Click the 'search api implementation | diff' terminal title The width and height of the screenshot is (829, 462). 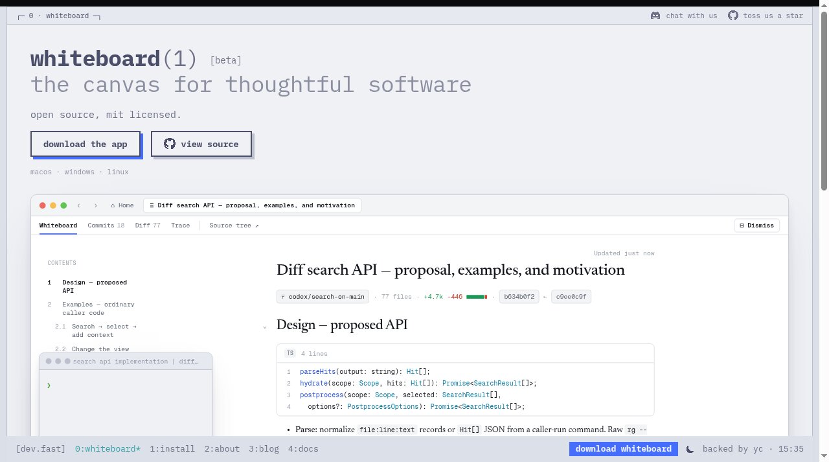[136, 362]
